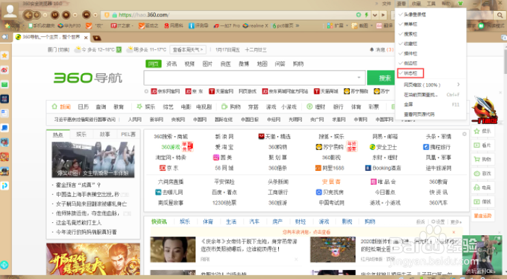Switch to the 资讯 search tab
Viewport: 507px width, 279px height.
pyautogui.click(x=172, y=64)
